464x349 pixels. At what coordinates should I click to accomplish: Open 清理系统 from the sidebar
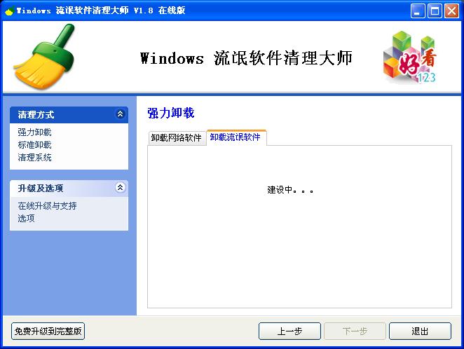pos(34,158)
